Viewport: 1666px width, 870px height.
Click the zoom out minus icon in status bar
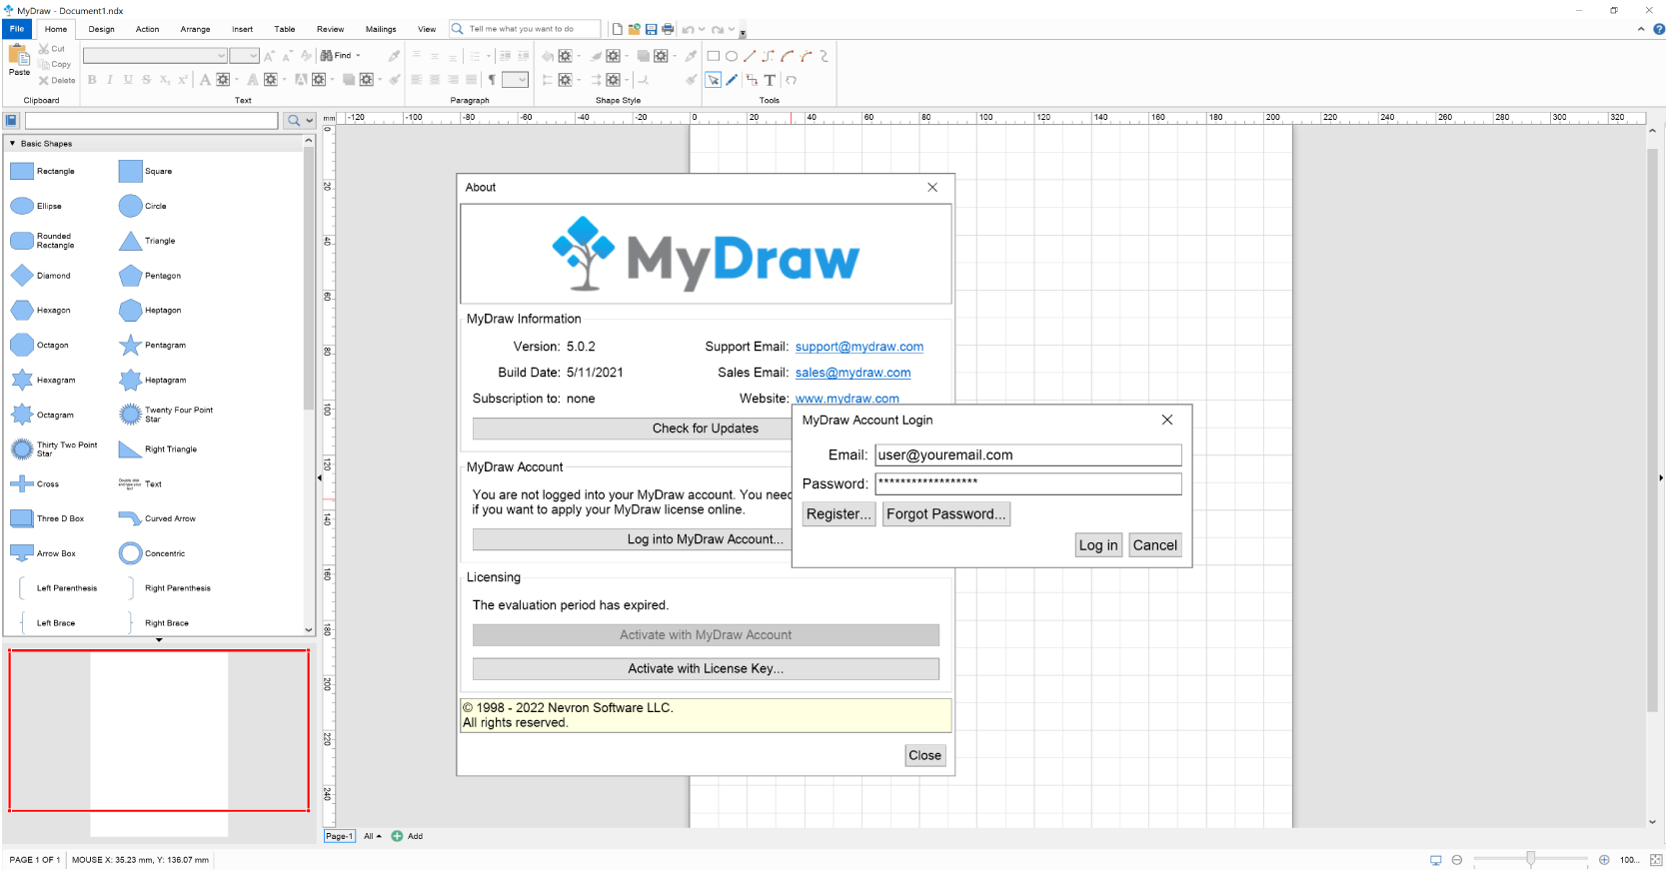[x=1457, y=860]
